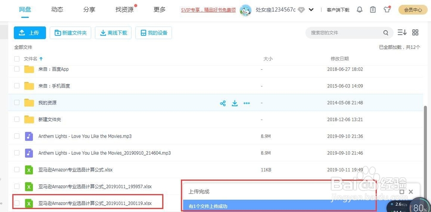Screen dimensions: 431x212
Task: Open the 动态 tab
Action: click(57, 9)
